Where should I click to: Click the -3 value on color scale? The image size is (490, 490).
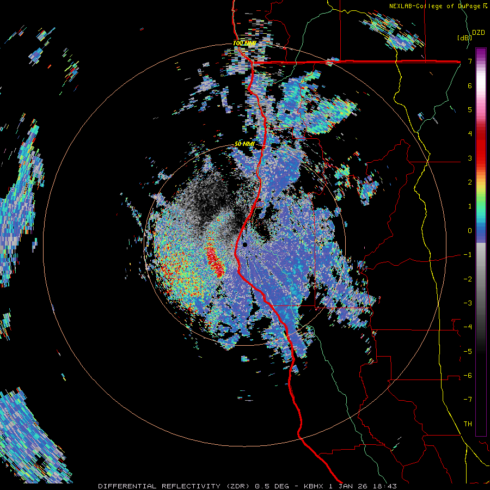tap(468, 303)
